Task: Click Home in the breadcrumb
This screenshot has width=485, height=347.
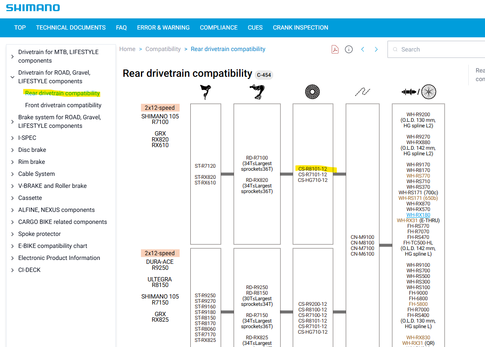Action: (127, 49)
